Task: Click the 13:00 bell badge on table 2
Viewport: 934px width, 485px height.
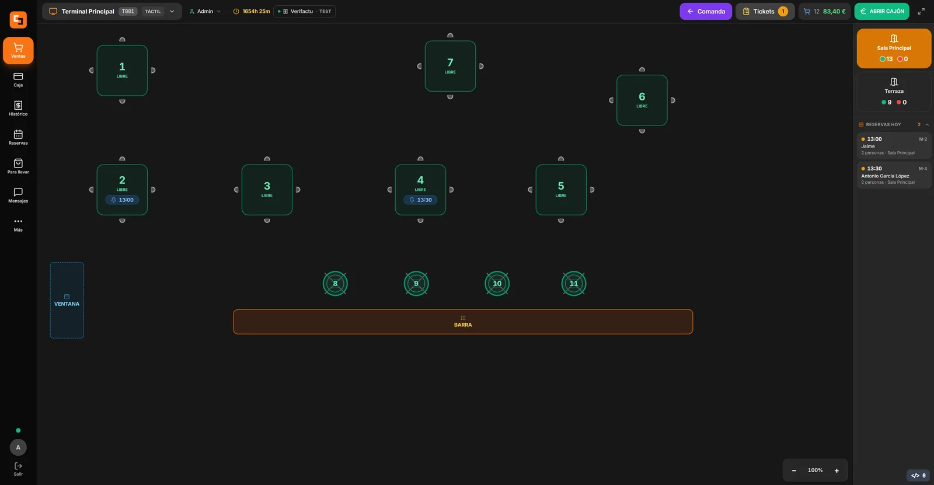Action: point(122,200)
